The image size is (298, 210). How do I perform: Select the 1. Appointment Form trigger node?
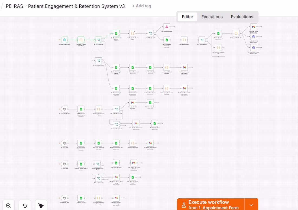point(64,40)
